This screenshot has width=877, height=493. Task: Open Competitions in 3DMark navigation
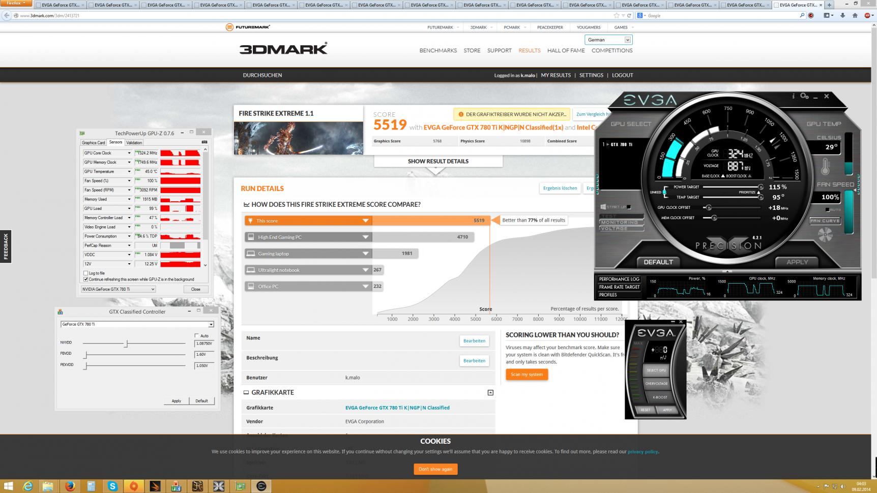(x=612, y=50)
